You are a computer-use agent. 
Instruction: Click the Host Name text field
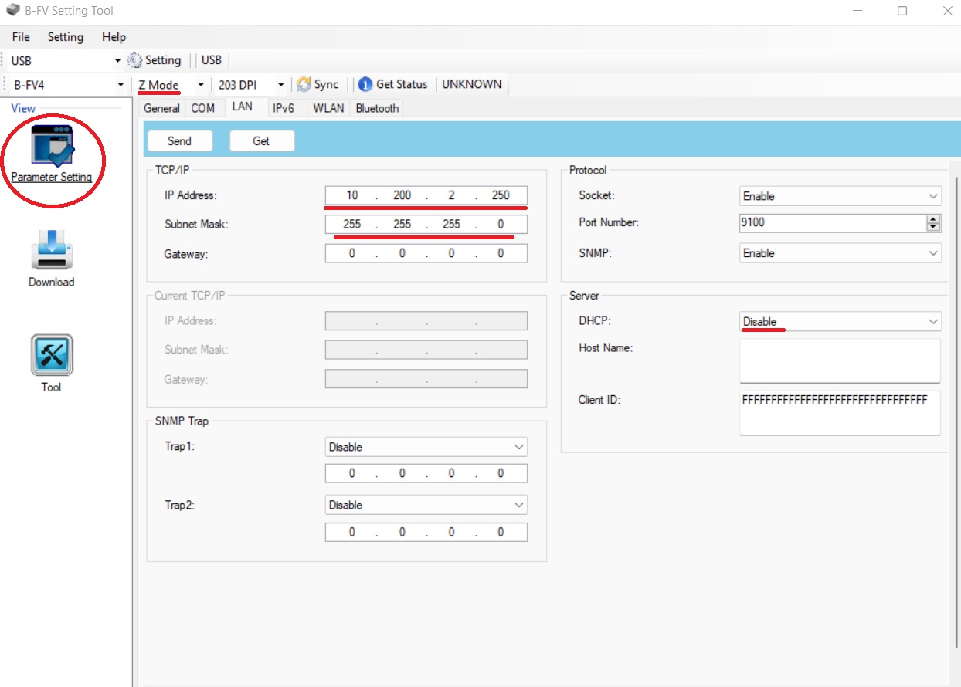840,360
